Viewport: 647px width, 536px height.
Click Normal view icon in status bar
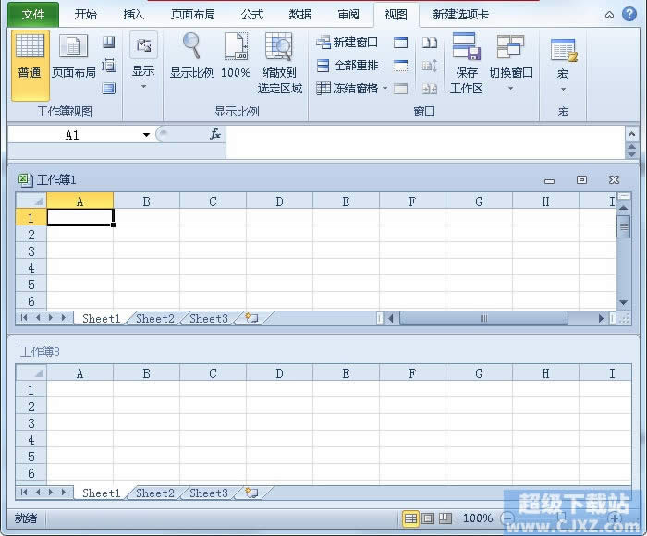(410, 518)
